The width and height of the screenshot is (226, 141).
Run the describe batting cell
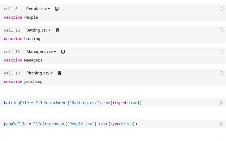click(x=221, y=30)
